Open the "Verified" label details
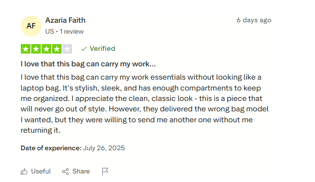Screen dimensions: 315x182 pyautogui.click(x=102, y=48)
